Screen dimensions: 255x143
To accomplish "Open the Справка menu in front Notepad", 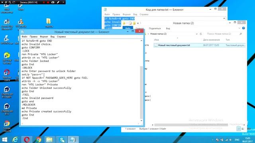I will (61, 37).
